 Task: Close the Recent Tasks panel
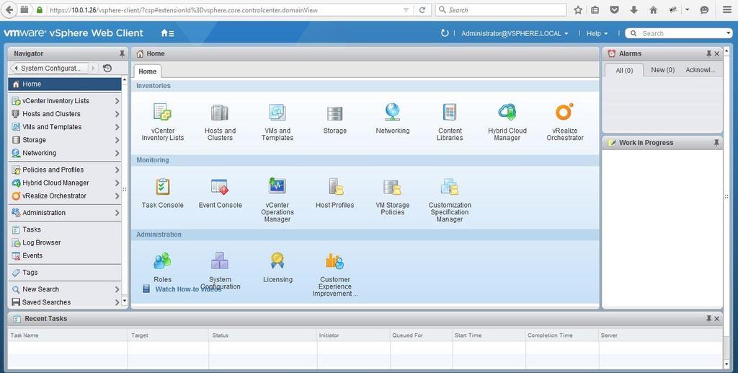tap(717, 319)
